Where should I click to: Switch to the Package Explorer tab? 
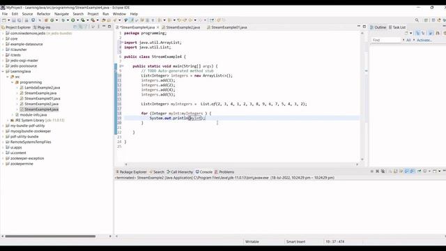click(131, 172)
